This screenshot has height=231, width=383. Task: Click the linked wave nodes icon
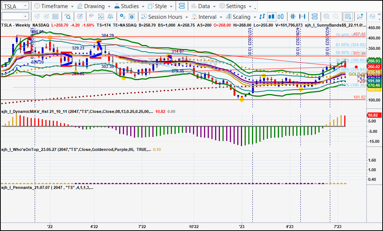110,17
